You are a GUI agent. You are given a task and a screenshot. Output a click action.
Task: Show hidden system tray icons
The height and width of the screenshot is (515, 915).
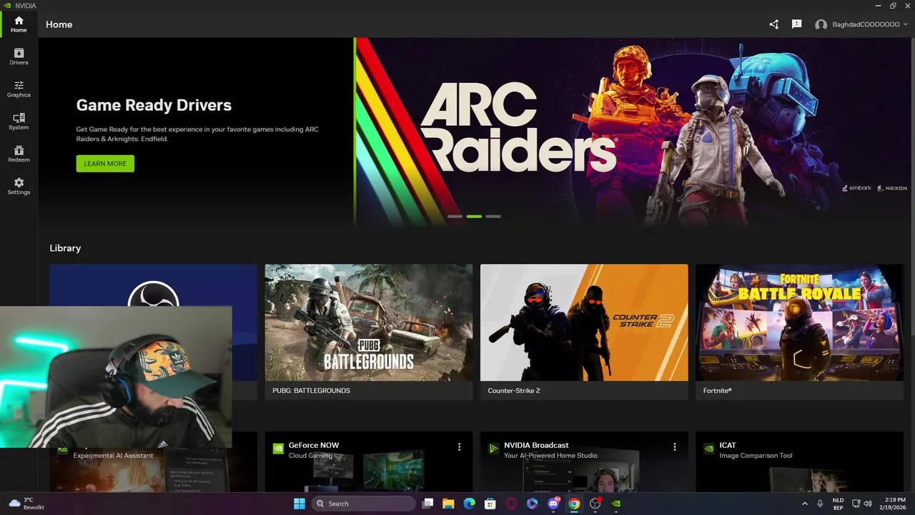pos(805,504)
